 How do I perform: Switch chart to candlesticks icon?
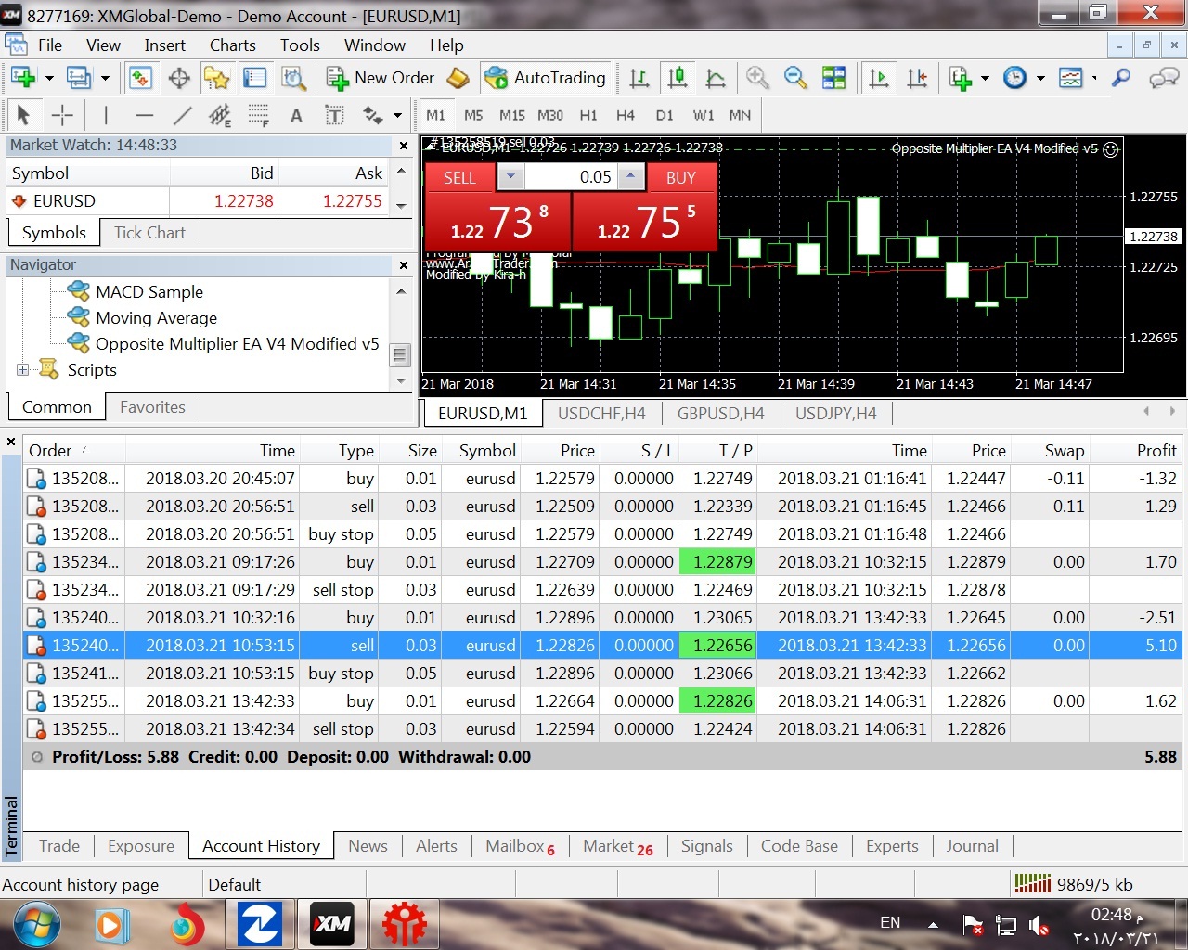coord(678,78)
